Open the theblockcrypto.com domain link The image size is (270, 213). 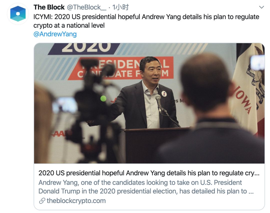coord(76,201)
